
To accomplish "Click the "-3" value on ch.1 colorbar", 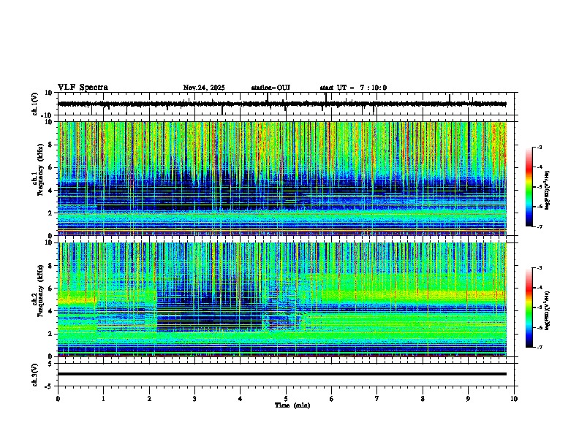I will click(x=540, y=147).
